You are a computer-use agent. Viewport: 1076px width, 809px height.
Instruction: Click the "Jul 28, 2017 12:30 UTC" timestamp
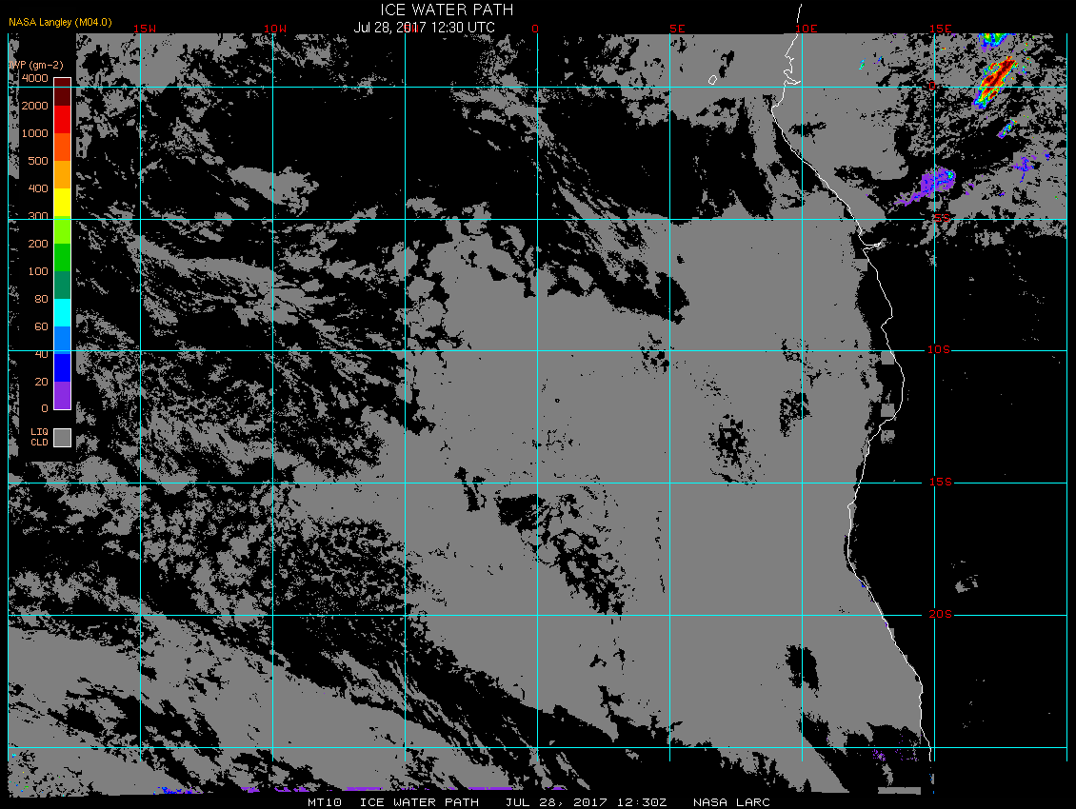tap(424, 28)
